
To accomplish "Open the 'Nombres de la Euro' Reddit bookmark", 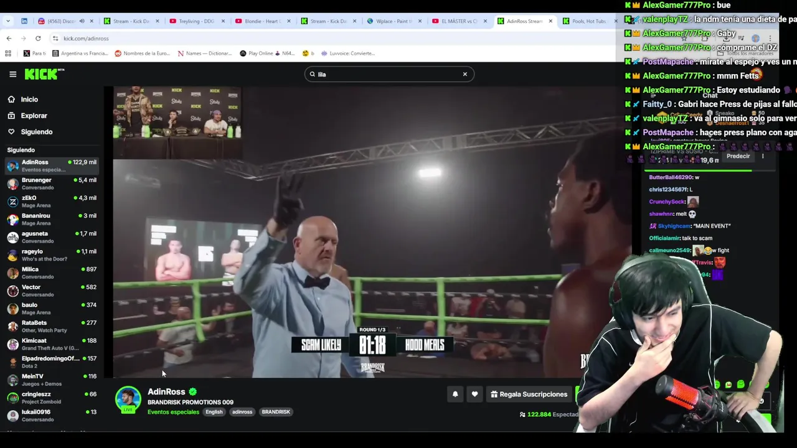I will click(142, 54).
